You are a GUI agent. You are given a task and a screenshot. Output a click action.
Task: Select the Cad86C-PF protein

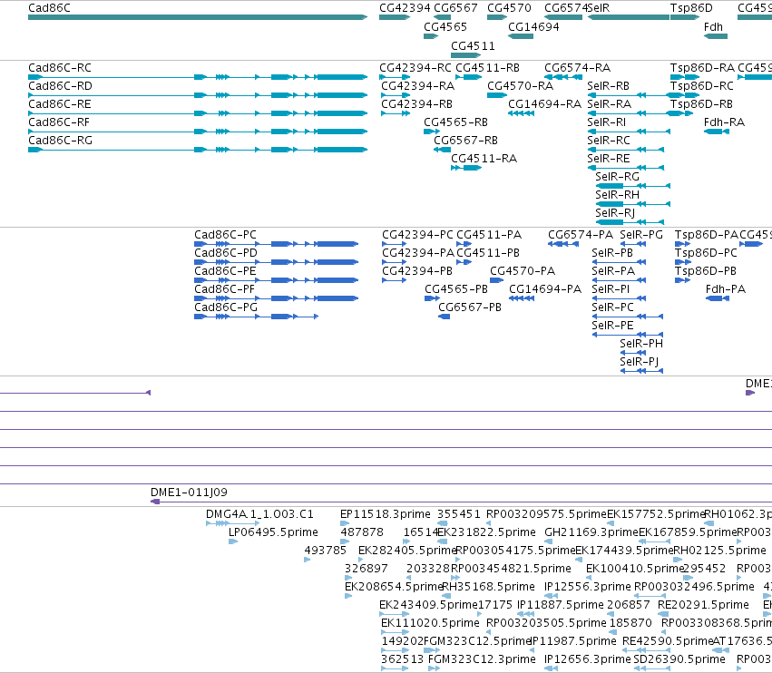276,298
